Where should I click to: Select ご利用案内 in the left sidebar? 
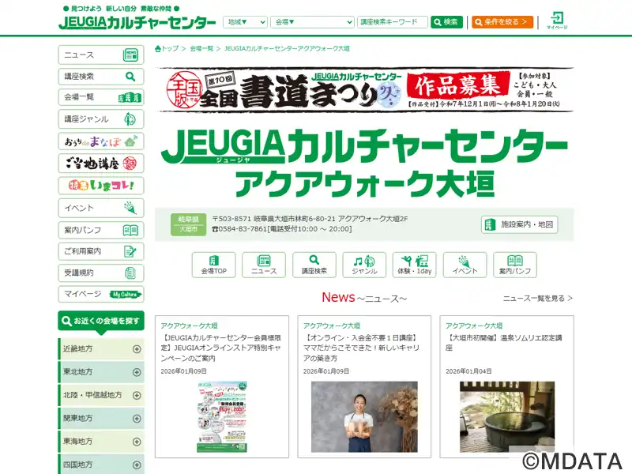tap(101, 251)
